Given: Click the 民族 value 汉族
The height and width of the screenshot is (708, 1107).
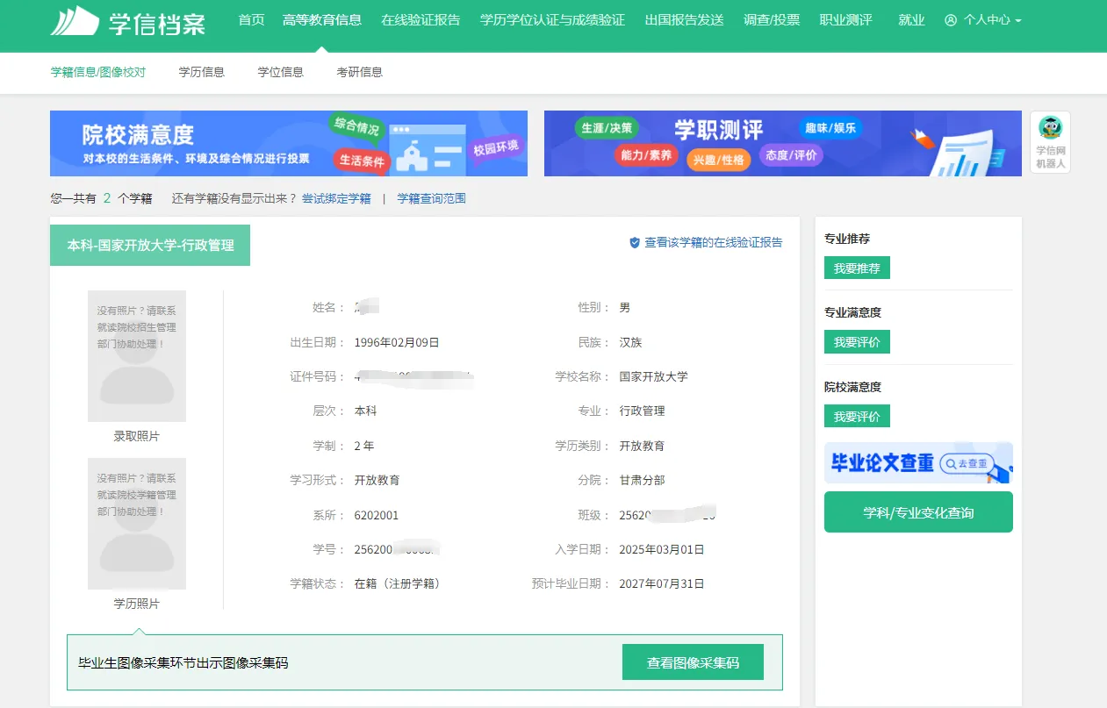Looking at the screenshot, I should pyautogui.click(x=631, y=342).
